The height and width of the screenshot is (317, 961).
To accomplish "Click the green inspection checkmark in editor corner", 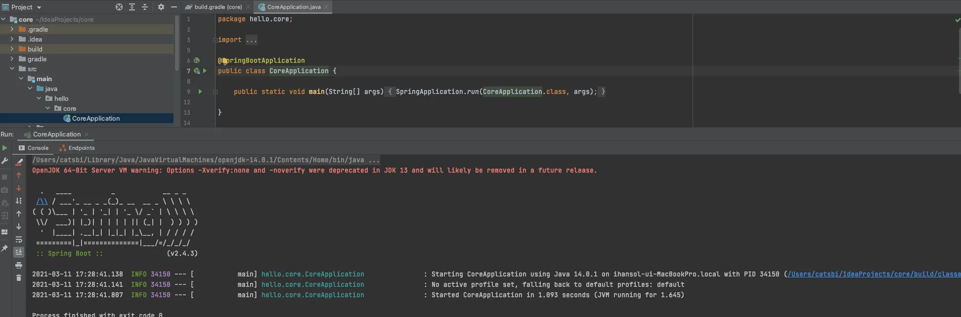I will [957, 20].
